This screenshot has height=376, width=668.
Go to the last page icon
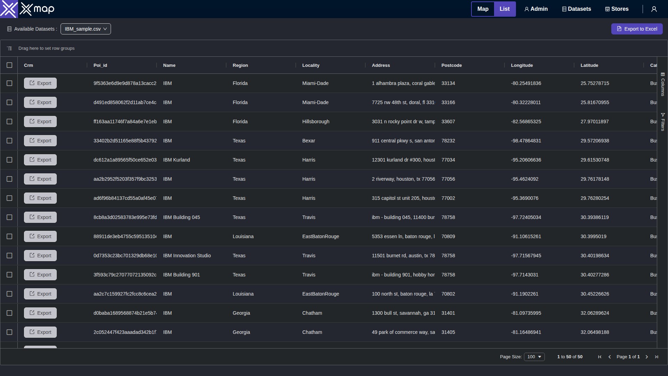(x=657, y=357)
